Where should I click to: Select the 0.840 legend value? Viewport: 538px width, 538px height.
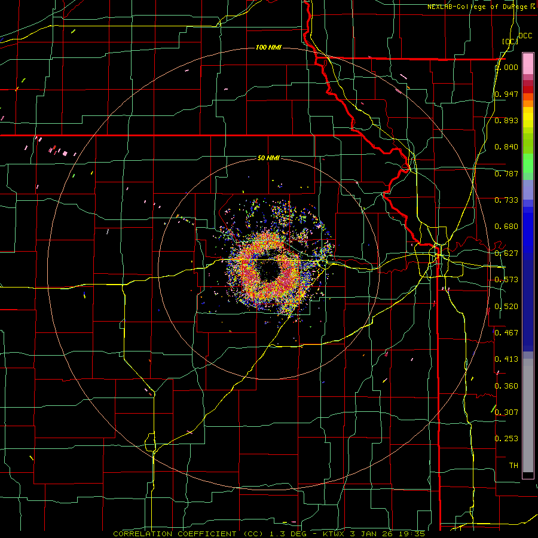(x=506, y=147)
